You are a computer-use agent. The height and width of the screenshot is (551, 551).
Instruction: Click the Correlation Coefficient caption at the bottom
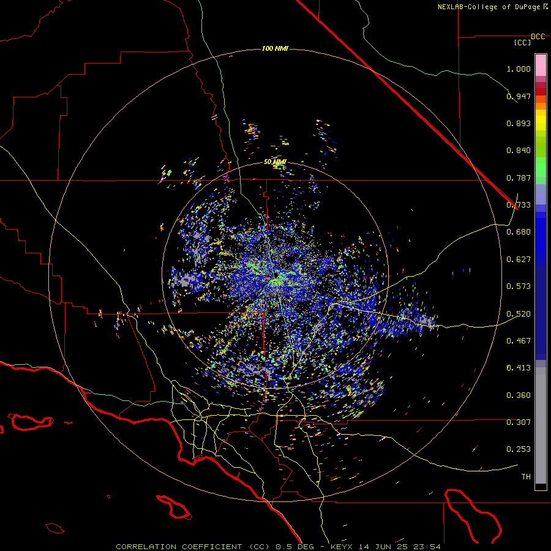click(x=278, y=547)
